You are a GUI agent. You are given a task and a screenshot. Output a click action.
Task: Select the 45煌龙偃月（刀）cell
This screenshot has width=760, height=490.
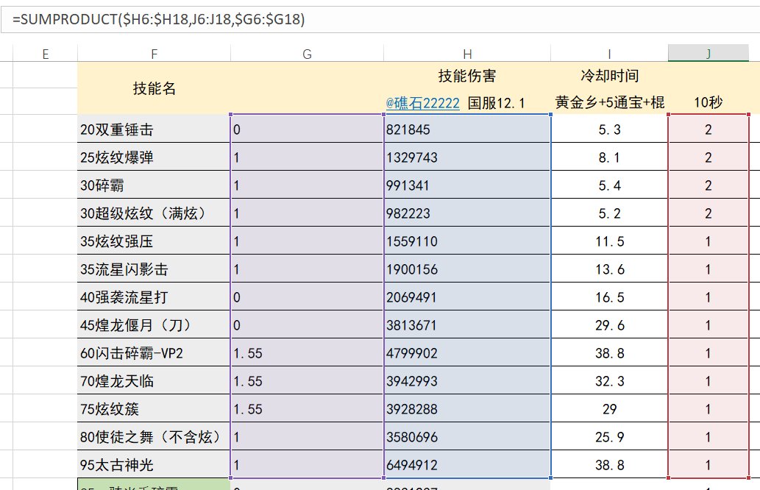pyautogui.click(x=154, y=325)
